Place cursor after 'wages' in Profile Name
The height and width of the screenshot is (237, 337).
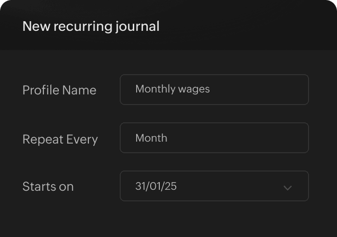pyautogui.click(x=211, y=89)
